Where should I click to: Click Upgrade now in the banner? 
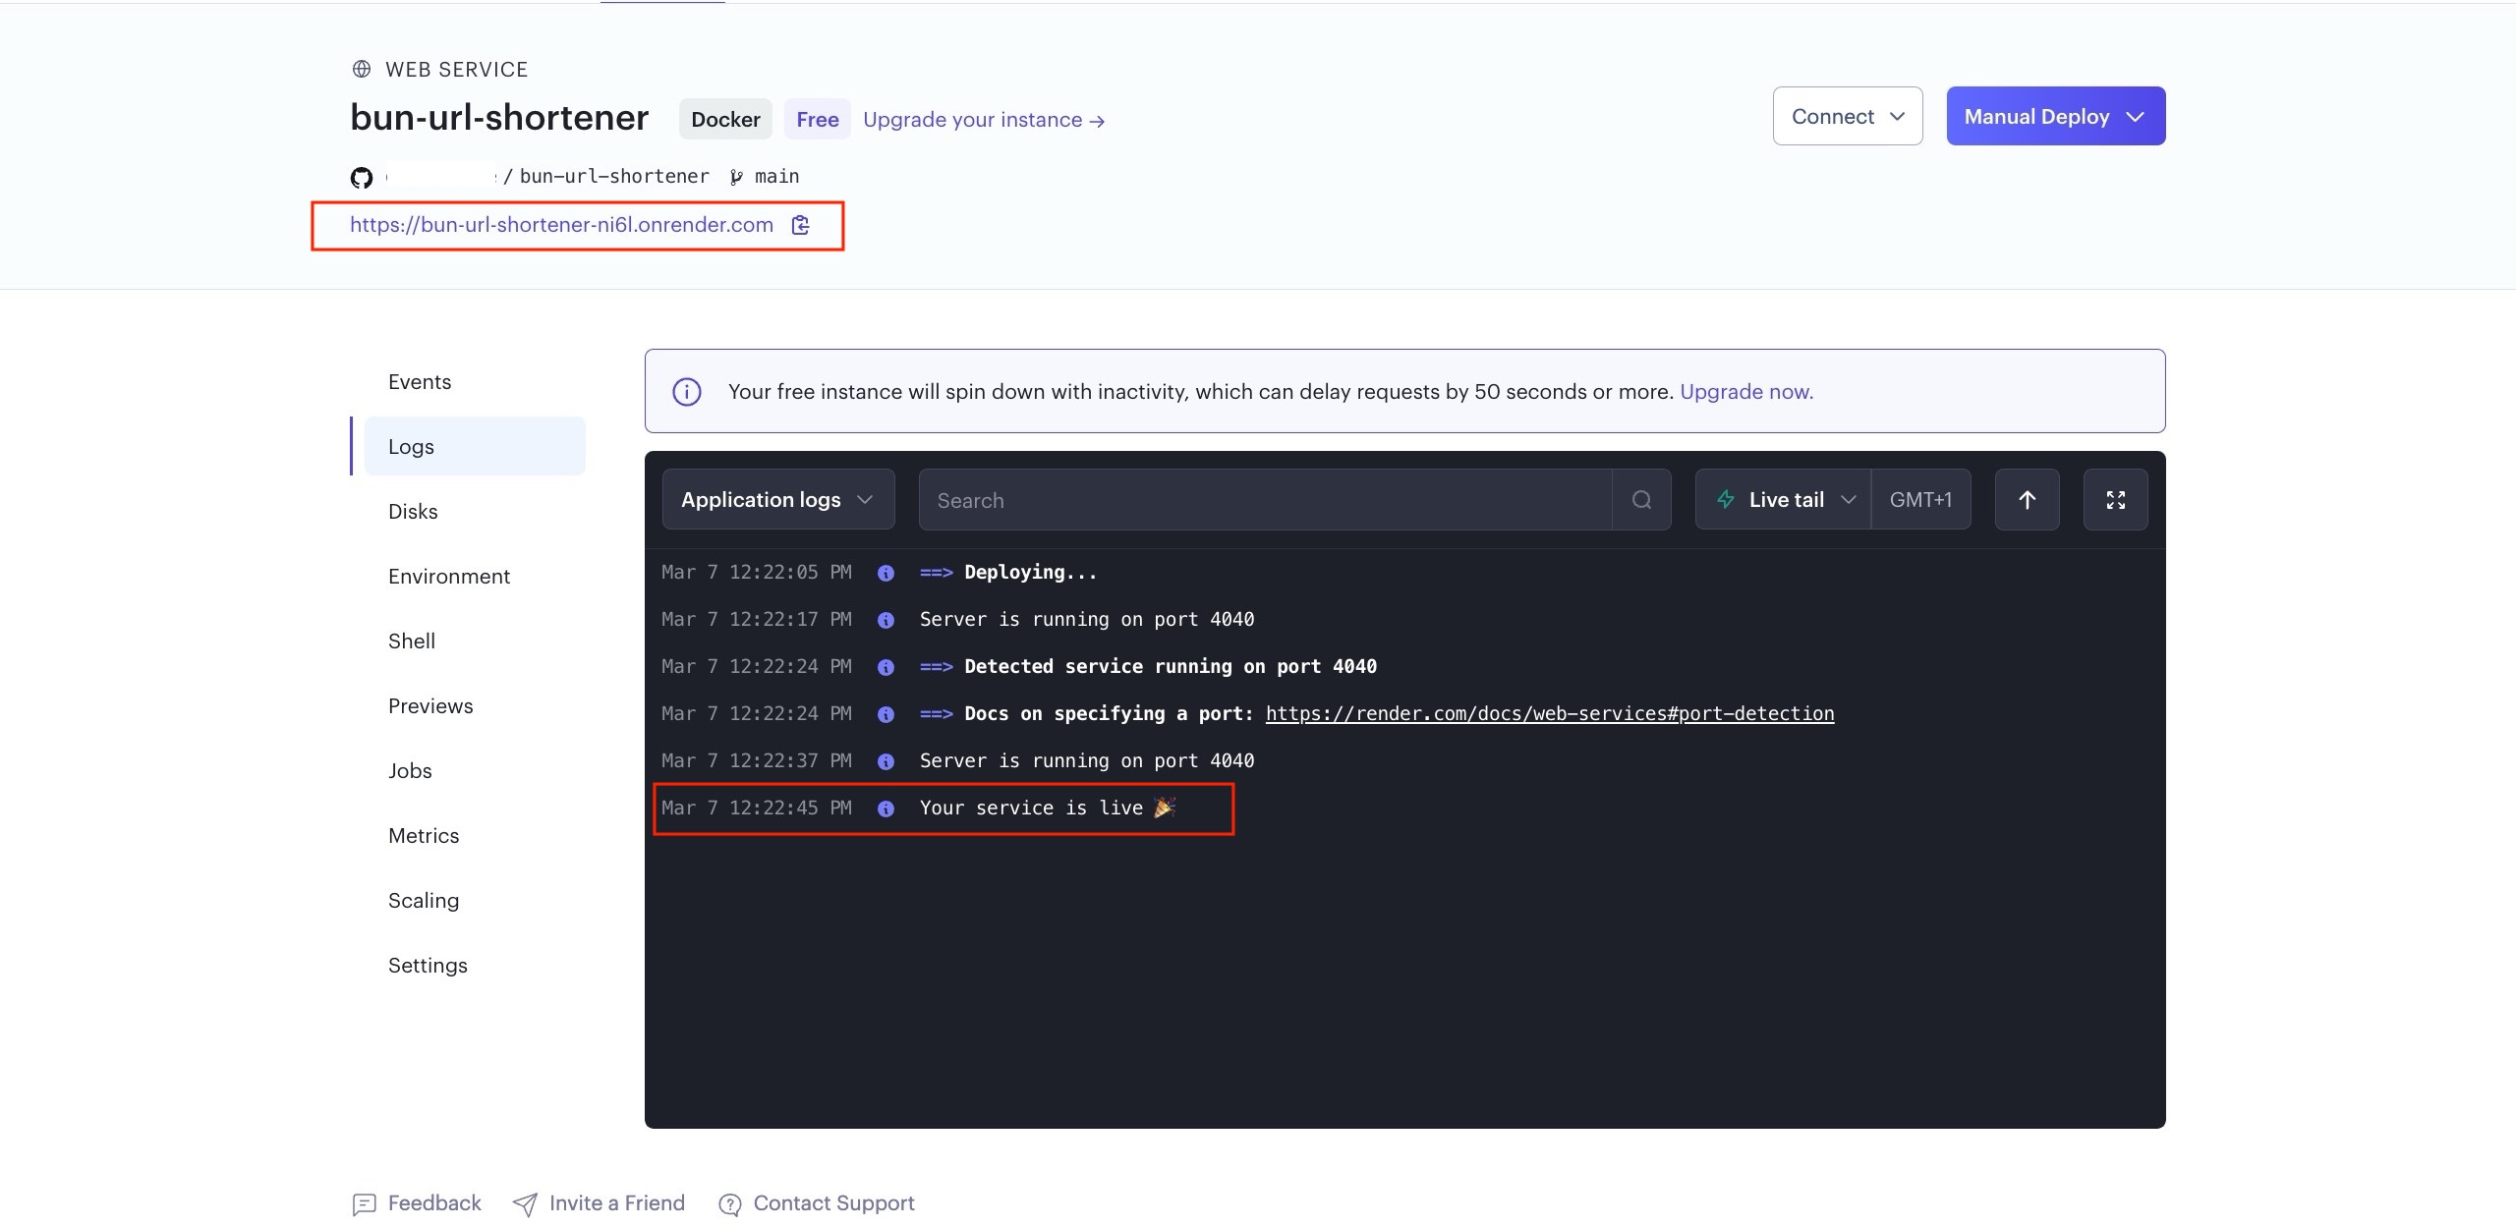[1746, 392]
